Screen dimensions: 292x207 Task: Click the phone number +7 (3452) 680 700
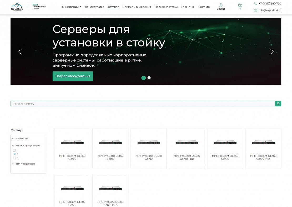click(270, 4)
